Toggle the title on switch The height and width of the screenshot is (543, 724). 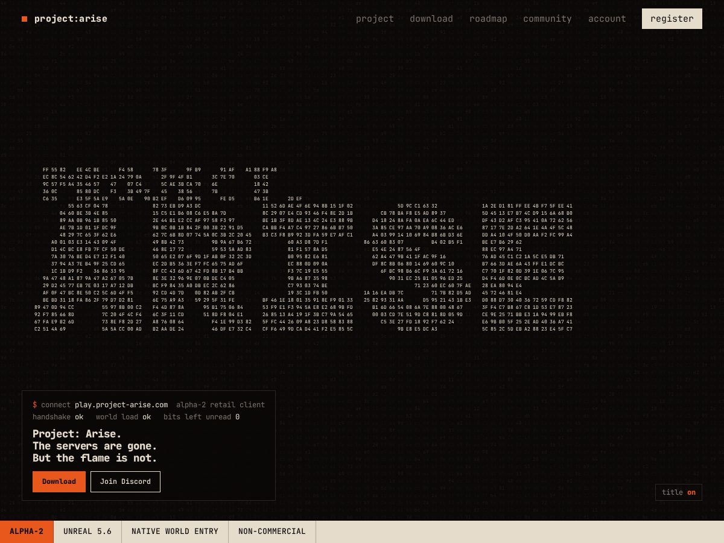679,492
